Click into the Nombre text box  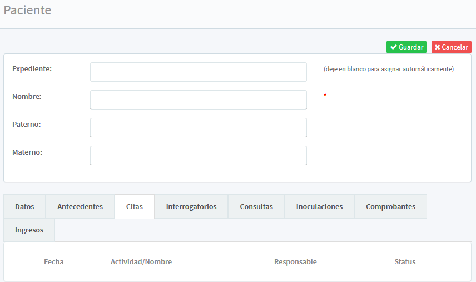[198, 100]
